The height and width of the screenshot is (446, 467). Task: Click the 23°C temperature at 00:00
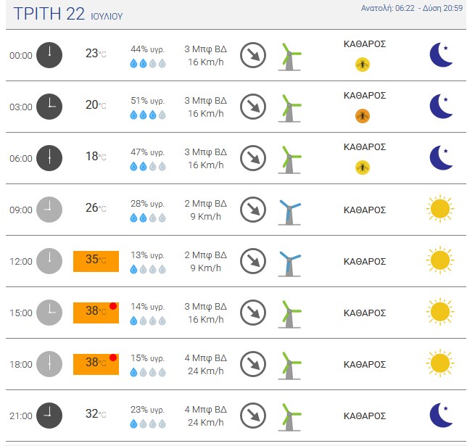[x=96, y=54]
